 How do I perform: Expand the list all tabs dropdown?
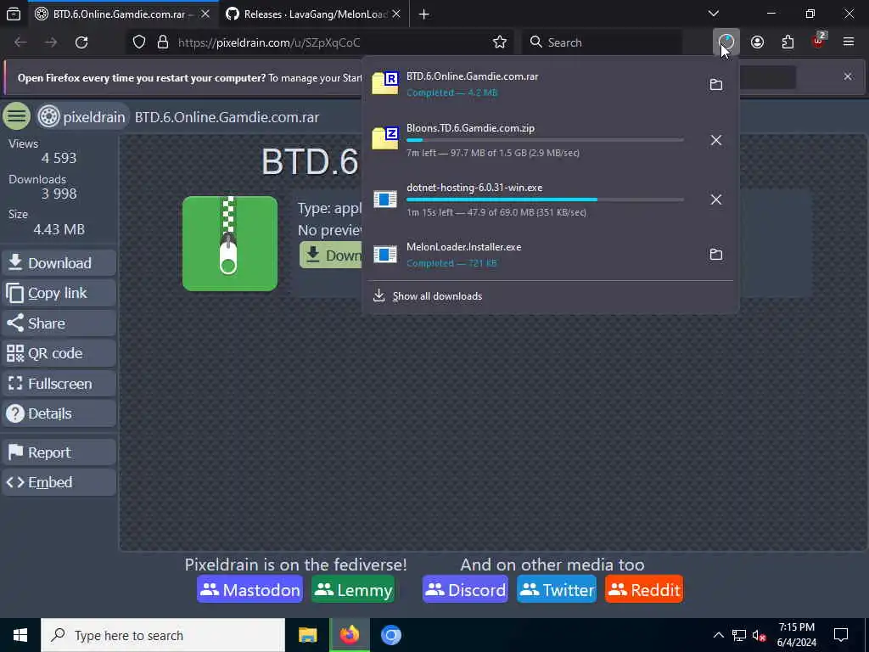[714, 14]
